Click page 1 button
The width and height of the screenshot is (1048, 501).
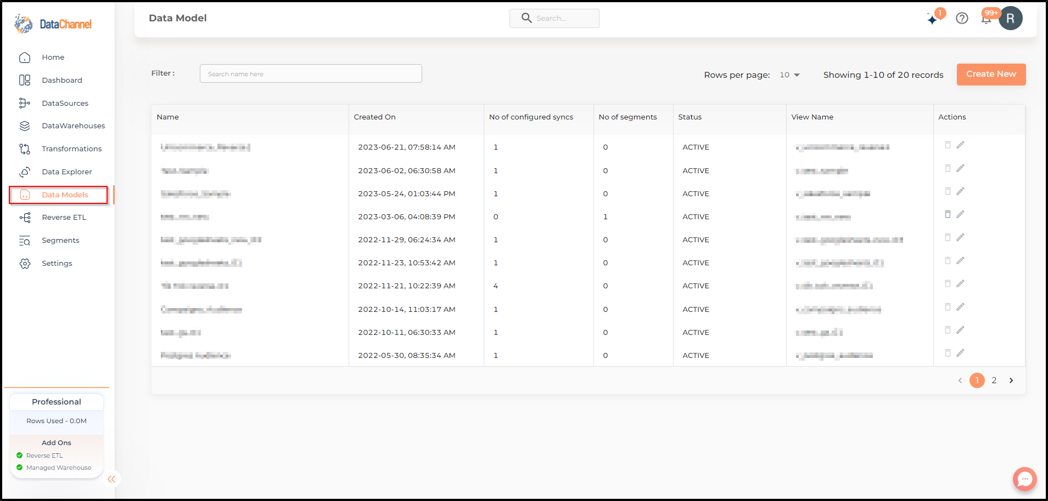[977, 380]
